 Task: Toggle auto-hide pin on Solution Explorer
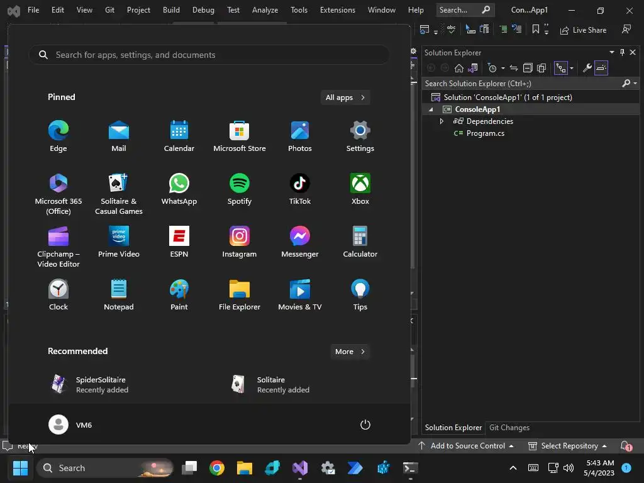click(x=622, y=52)
